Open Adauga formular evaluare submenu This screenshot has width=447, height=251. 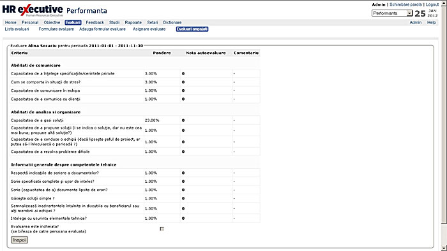pyautogui.click(x=102, y=29)
